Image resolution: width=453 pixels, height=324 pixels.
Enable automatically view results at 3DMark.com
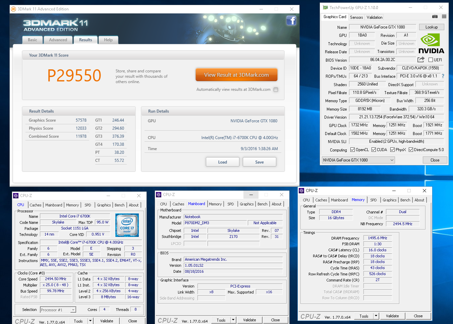click(x=276, y=89)
